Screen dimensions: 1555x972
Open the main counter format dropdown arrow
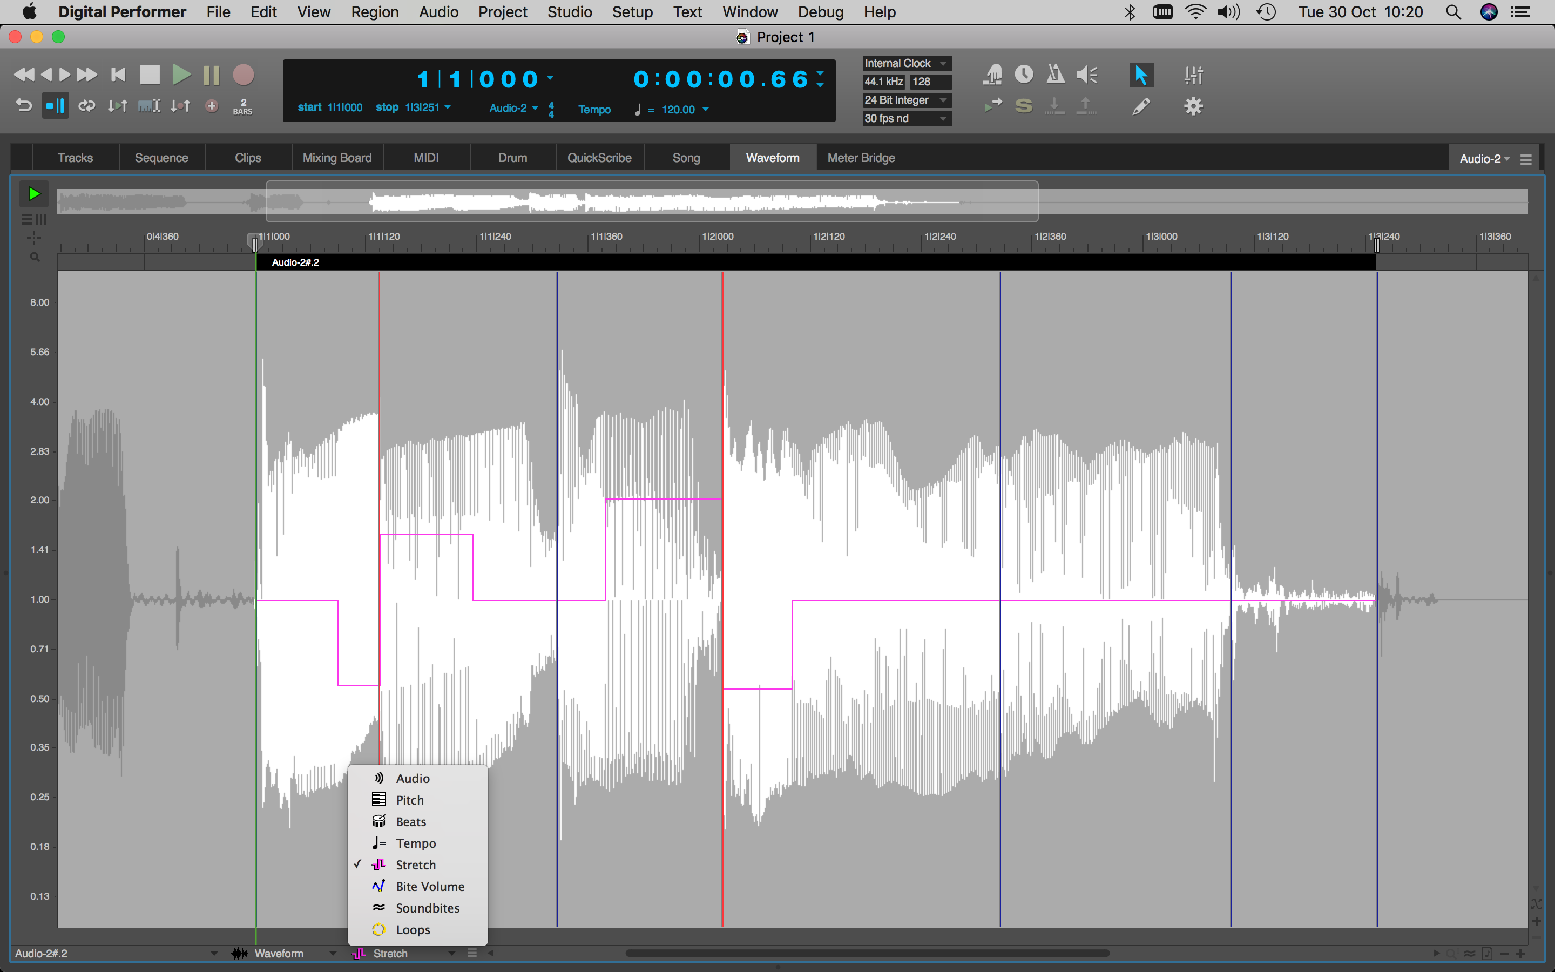point(551,77)
